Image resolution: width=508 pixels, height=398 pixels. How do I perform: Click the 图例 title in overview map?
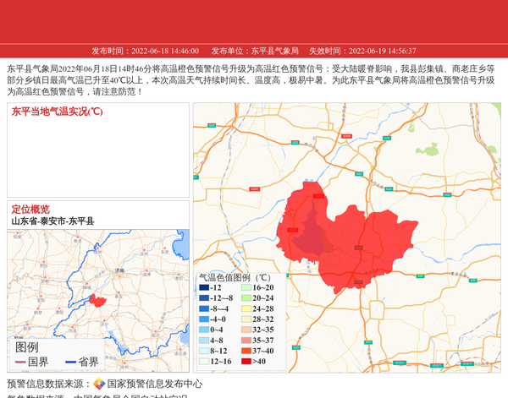pyautogui.click(x=27, y=347)
